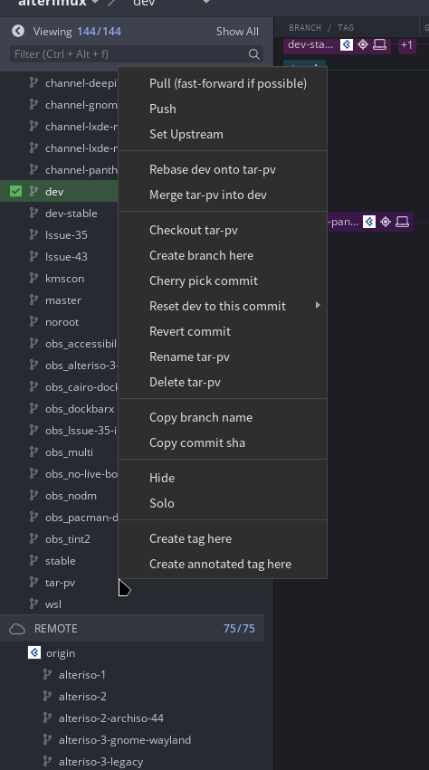The width and height of the screenshot is (429, 770).
Task: Click branch icon beside alteriso-3-legacy
Action: (x=48, y=761)
